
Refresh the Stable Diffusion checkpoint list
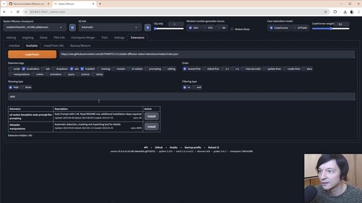point(72,28)
